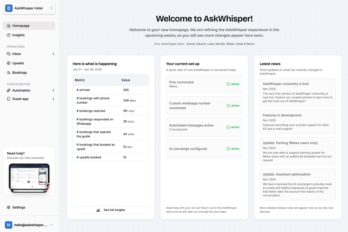Viewport: 348px width, 232px height.
Task: Click the AskWhisper Hotel building icon
Action: coord(9,8)
